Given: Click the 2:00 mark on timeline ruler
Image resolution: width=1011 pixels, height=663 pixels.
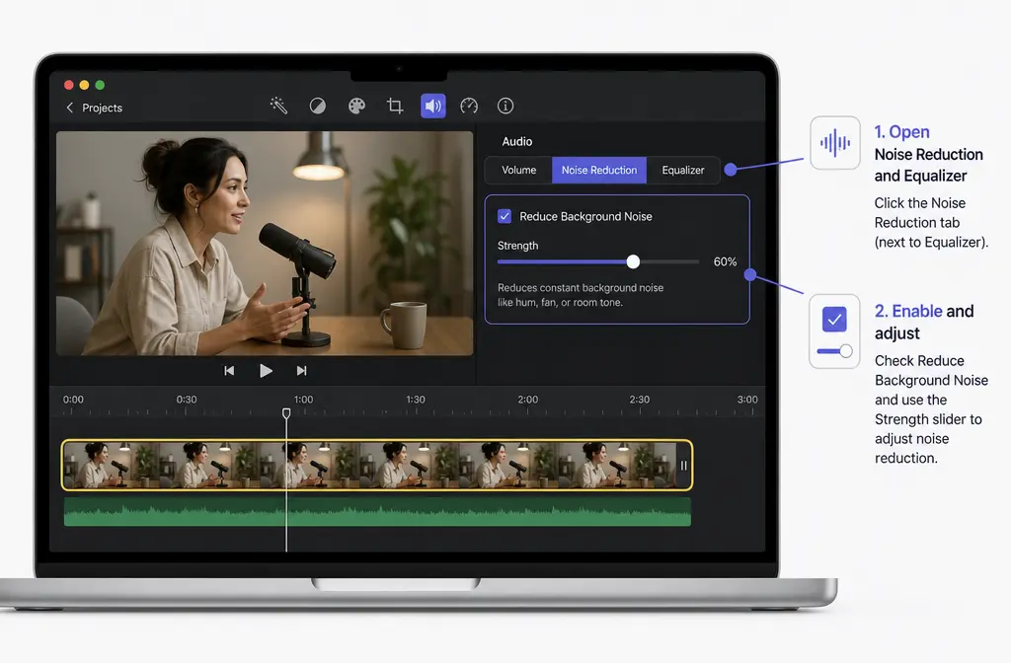Looking at the screenshot, I should (x=527, y=400).
